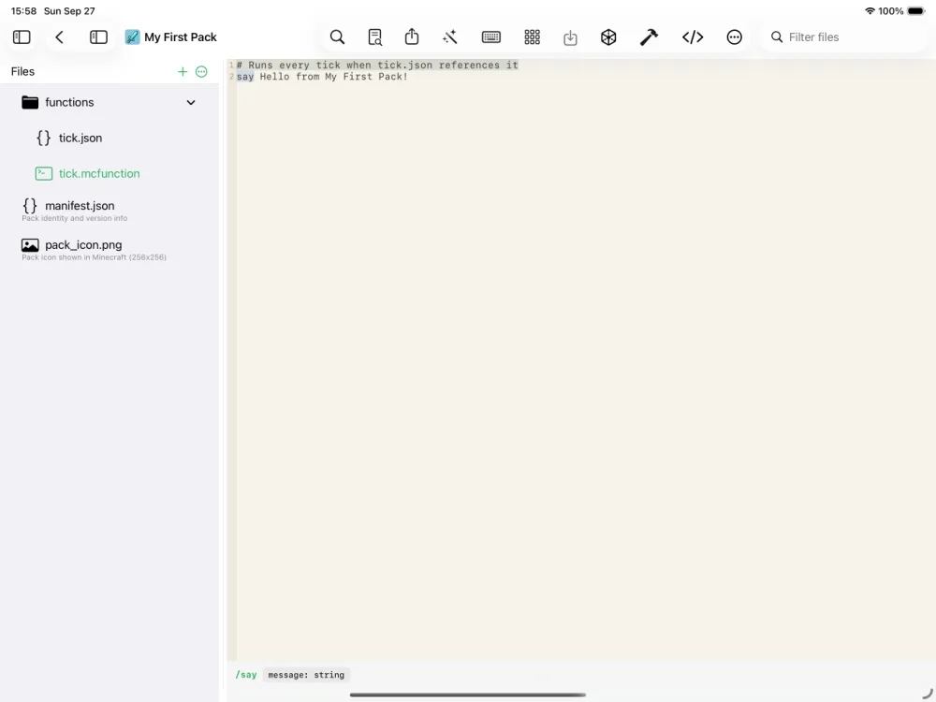Click the 'say Hello from My First Pack!' line
This screenshot has height=702, width=936.
(x=322, y=77)
